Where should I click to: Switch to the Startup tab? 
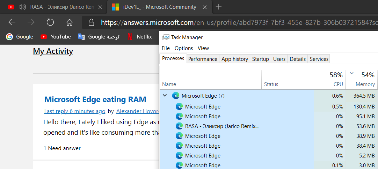pyautogui.click(x=260, y=59)
